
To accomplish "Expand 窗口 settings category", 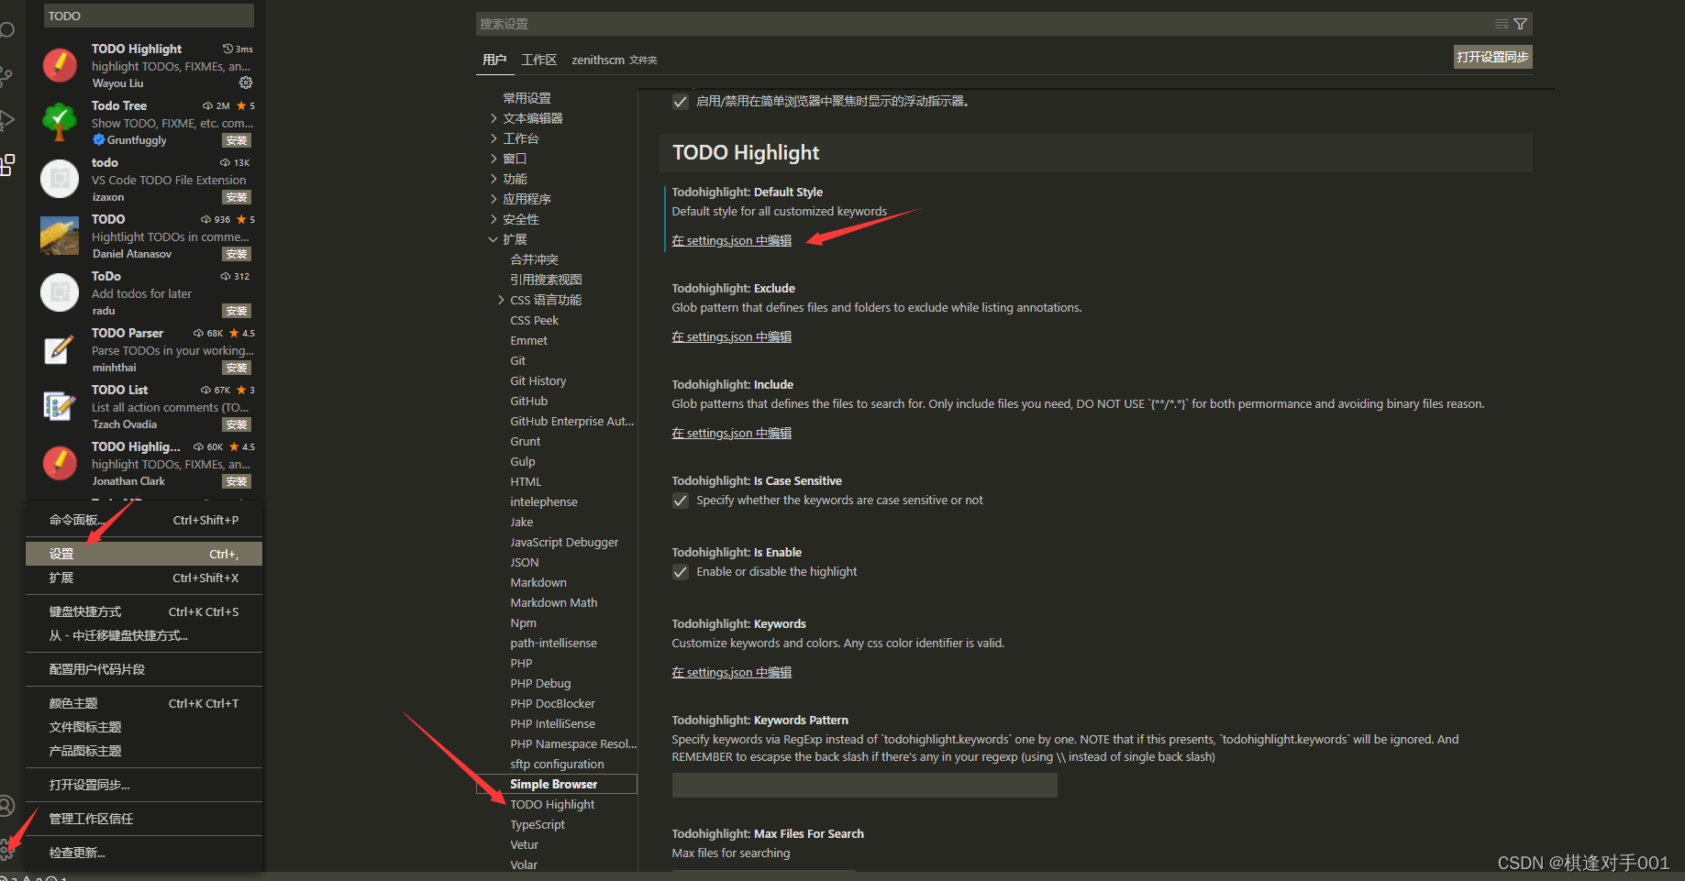I will tap(493, 159).
